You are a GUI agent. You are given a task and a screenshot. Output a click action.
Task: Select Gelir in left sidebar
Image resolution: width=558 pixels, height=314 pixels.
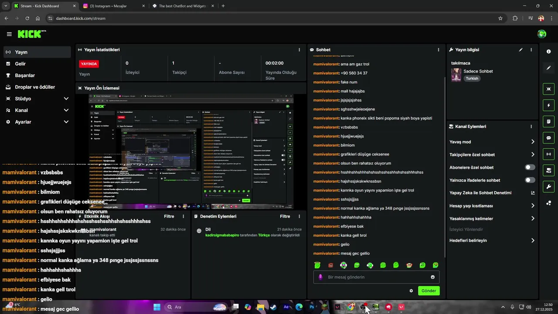(x=37, y=64)
